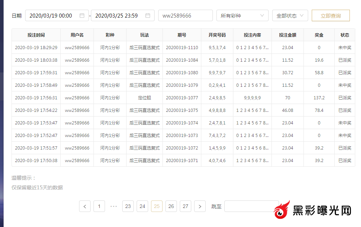This screenshot has height=227, width=361.
Task: Click the pagination ellipsis dots
Action: [x=114, y=206]
